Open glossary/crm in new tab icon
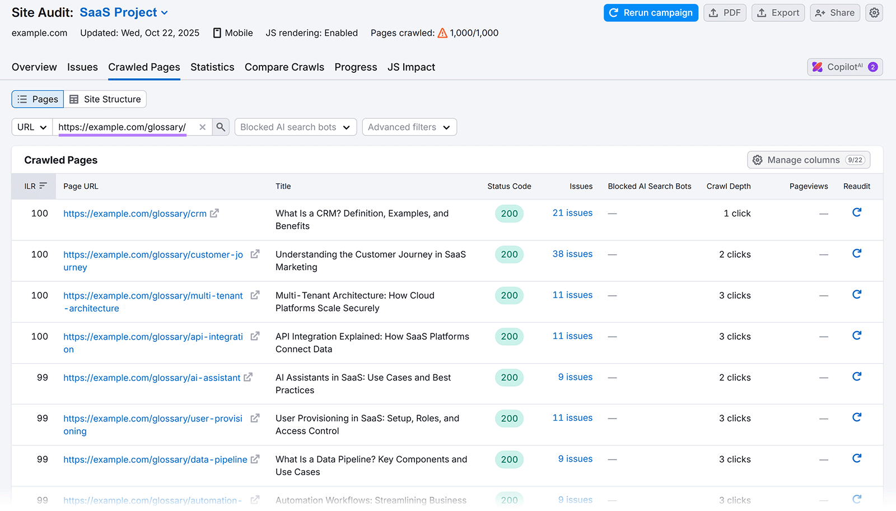This screenshot has height=511, width=896. pos(214,213)
